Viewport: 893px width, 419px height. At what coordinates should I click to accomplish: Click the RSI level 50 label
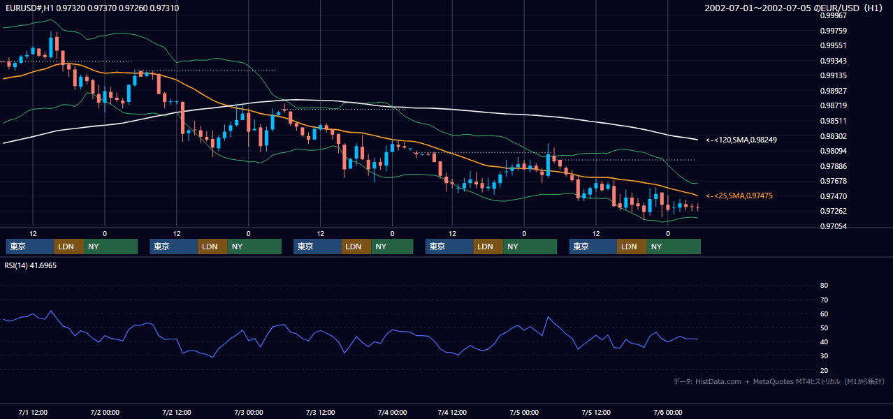click(x=824, y=328)
